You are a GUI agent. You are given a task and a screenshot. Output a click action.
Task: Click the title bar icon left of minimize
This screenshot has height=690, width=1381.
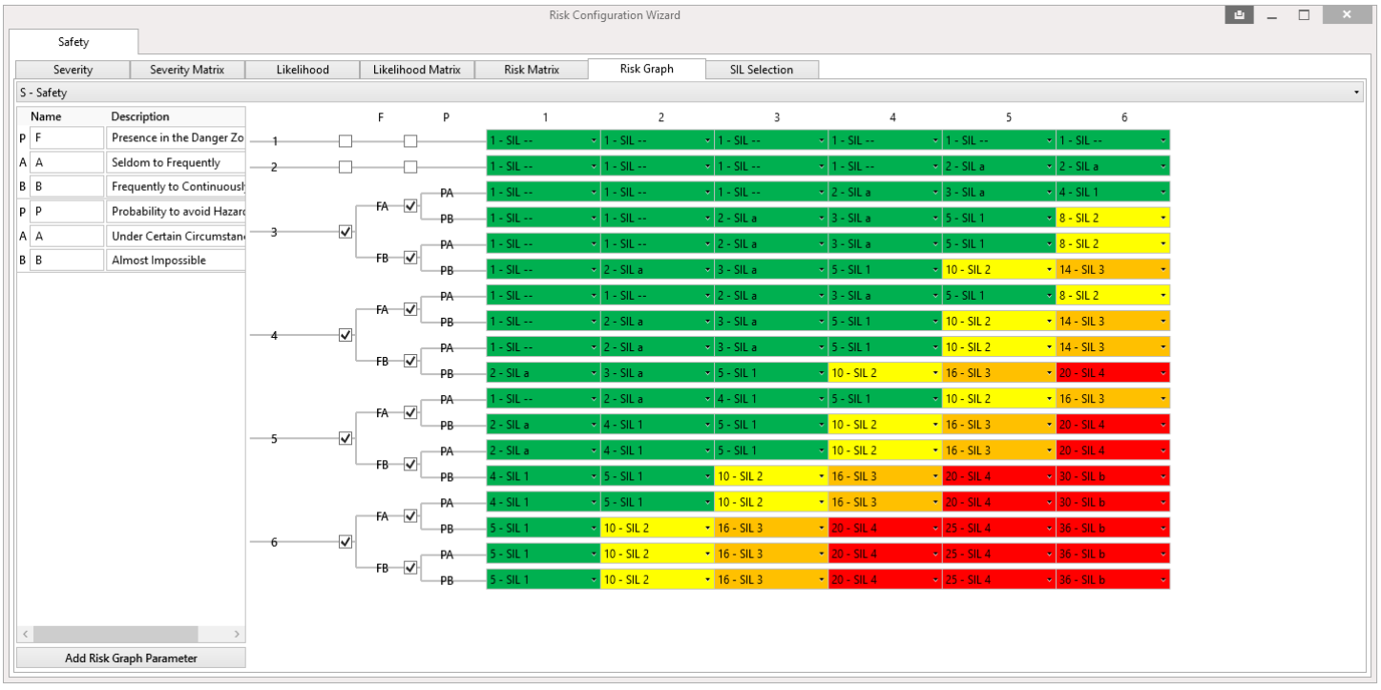(1239, 15)
